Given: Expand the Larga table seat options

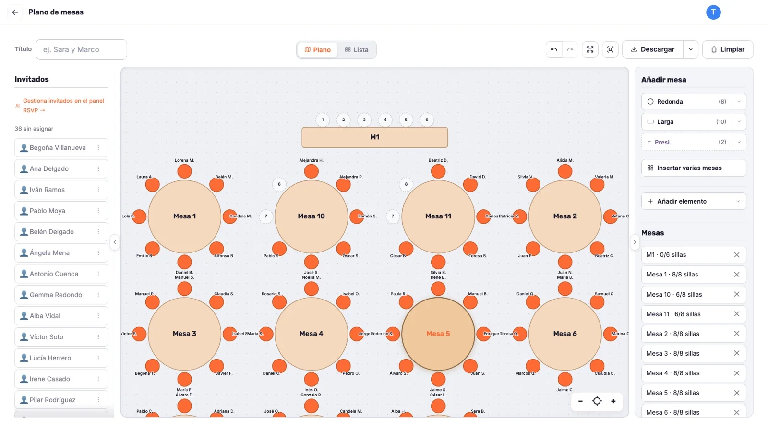Looking at the screenshot, I should point(739,122).
